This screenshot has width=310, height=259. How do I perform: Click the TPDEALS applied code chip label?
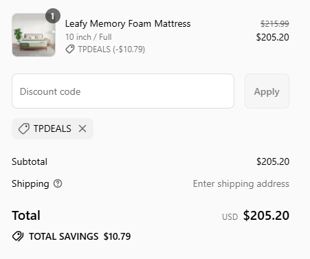click(52, 128)
